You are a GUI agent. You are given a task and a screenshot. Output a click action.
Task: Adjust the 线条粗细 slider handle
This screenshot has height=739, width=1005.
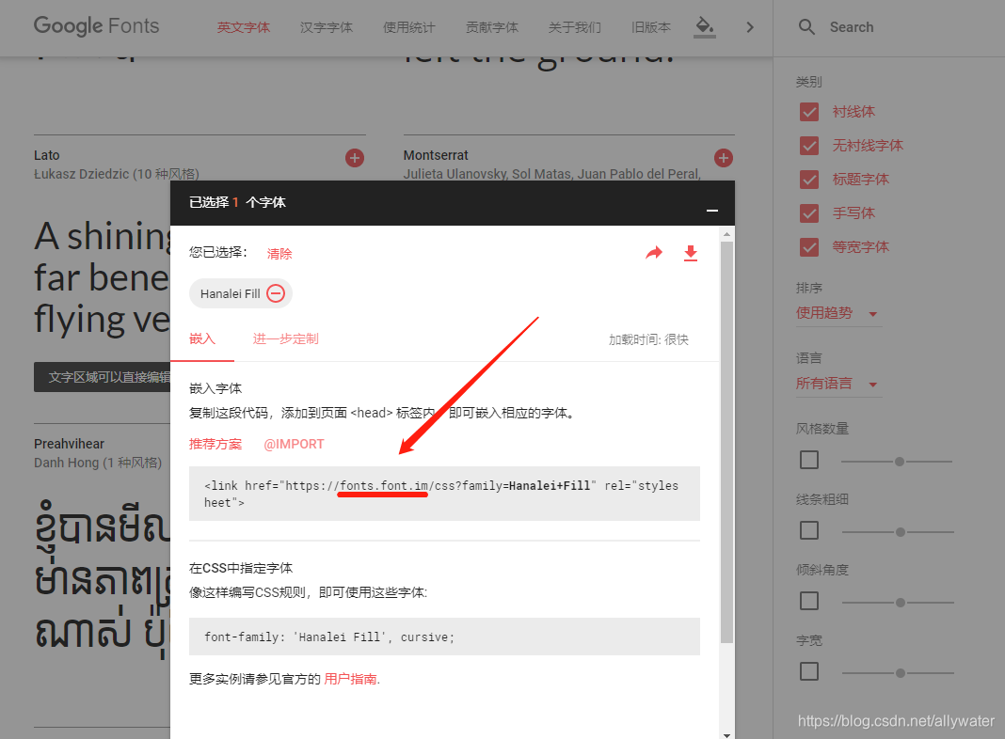(901, 531)
